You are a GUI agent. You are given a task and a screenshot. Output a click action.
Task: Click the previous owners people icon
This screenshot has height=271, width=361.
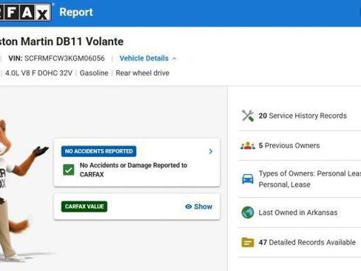(x=248, y=146)
